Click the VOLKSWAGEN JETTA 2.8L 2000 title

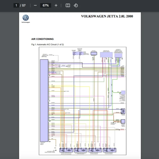[107, 16]
